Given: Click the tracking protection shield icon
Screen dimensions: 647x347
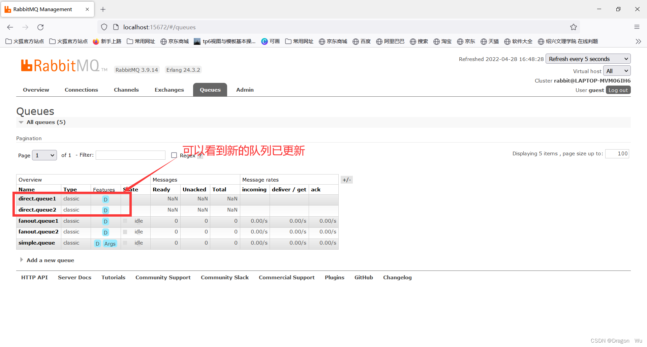Looking at the screenshot, I should tap(104, 27).
